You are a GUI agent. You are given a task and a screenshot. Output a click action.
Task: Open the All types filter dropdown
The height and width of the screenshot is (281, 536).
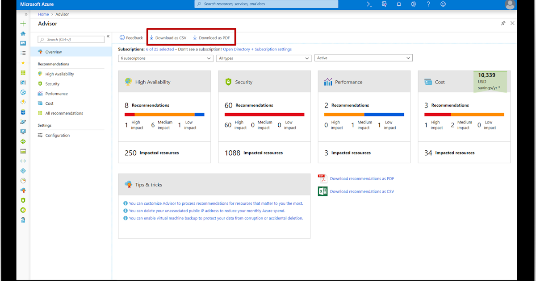point(264,58)
